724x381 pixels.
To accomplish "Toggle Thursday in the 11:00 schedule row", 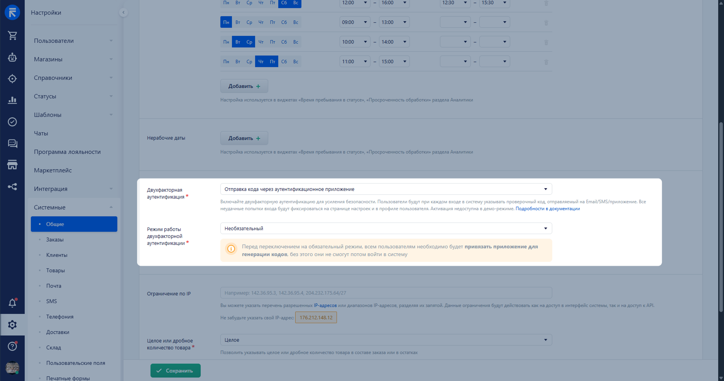I will coord(261,62).
